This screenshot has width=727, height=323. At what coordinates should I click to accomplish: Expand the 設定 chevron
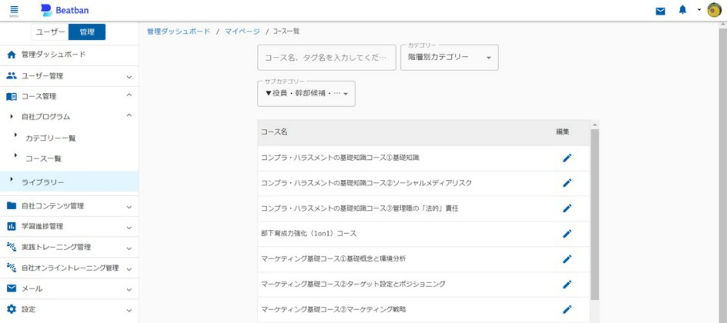tap(129, 310)
